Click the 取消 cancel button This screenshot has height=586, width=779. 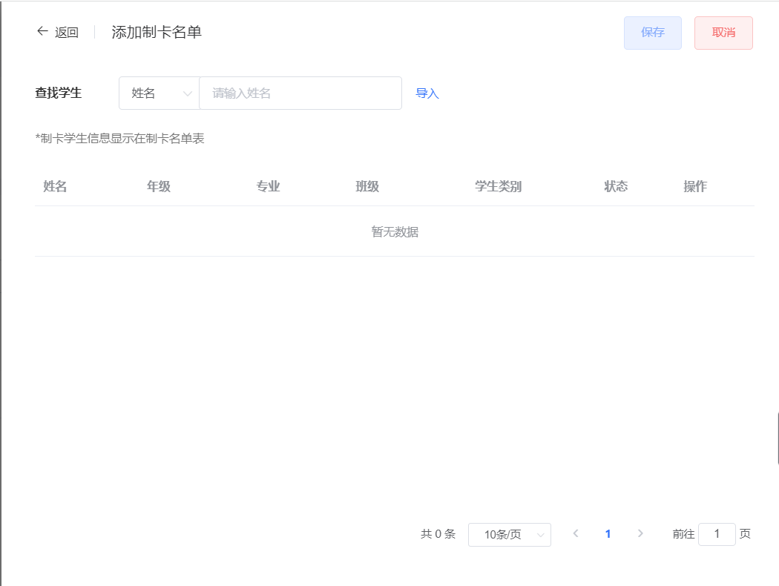point(723,33)
